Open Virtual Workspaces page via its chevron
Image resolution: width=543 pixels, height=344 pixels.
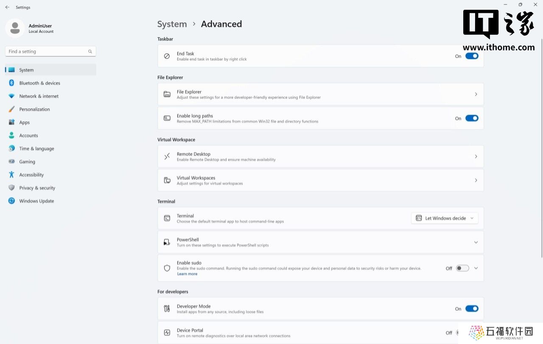coord(476,180)
